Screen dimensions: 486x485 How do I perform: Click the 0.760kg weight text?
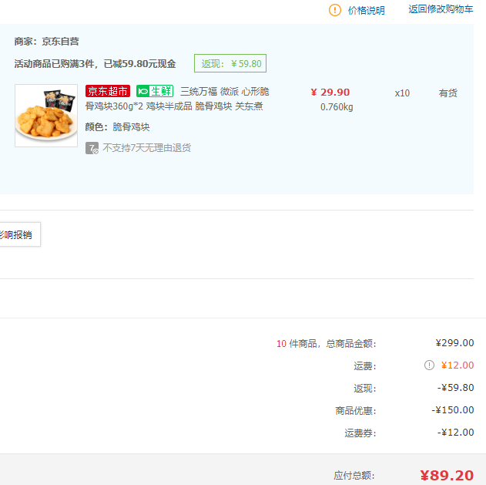tap(337, 107)
